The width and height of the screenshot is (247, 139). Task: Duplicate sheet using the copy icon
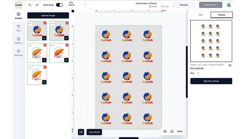(x=230, y=65)
